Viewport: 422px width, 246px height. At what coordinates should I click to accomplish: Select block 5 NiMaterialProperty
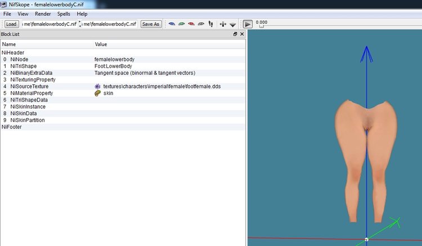coord(123,93)
